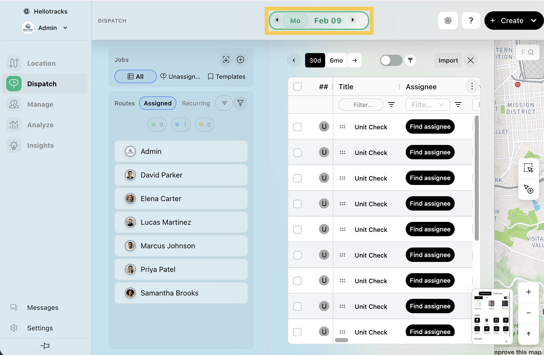This screenshot has height=355, width=544.
Task: Click the Title filter input field
Action: pyautogui.click(x=361, y=105)
